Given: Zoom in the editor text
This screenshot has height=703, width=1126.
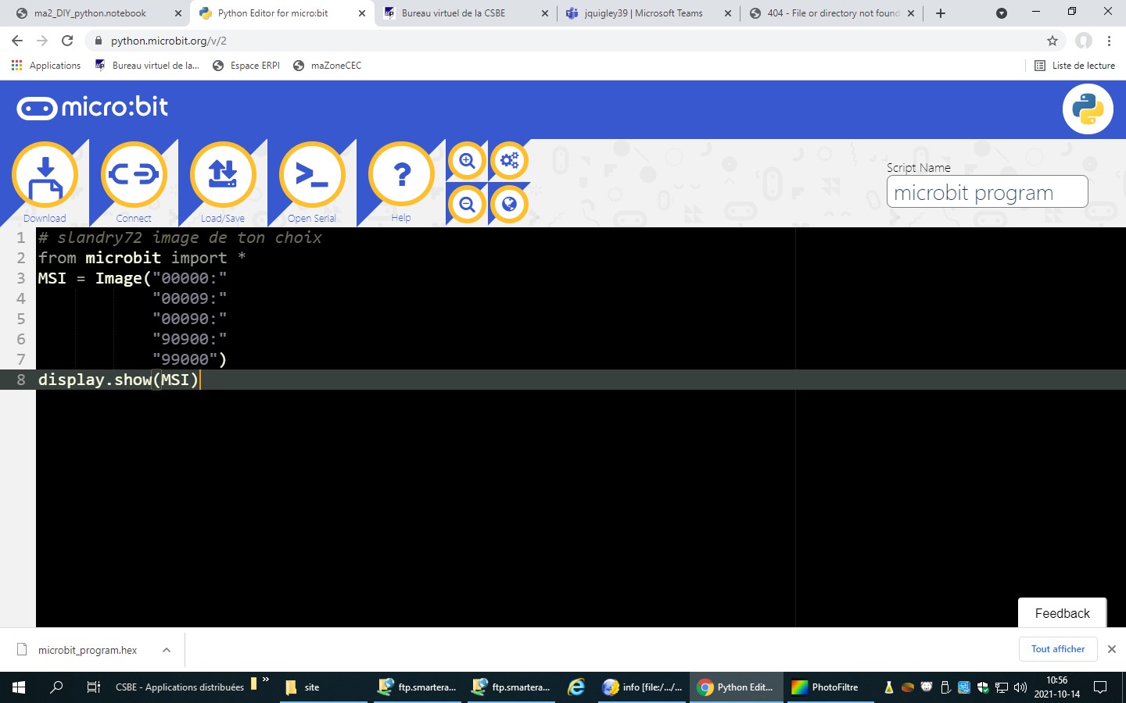Looking at the screenshot, I should click(468, 161).
